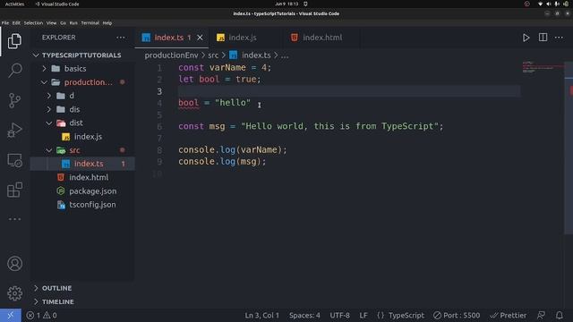This screenshot has width=573, height=322.
Task: Open the Manage gear menu
Action: [14, 292]
